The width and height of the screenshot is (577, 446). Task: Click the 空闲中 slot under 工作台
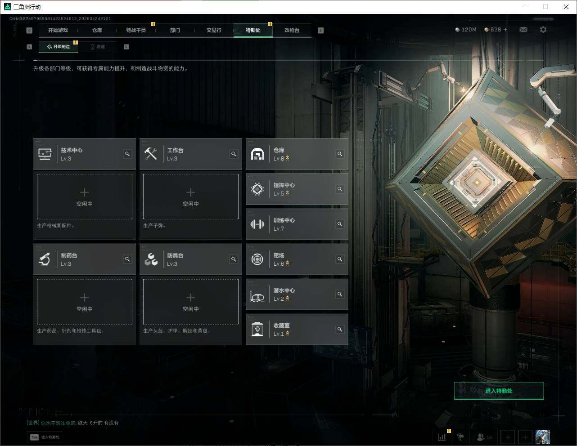click(x=191, y=196)
